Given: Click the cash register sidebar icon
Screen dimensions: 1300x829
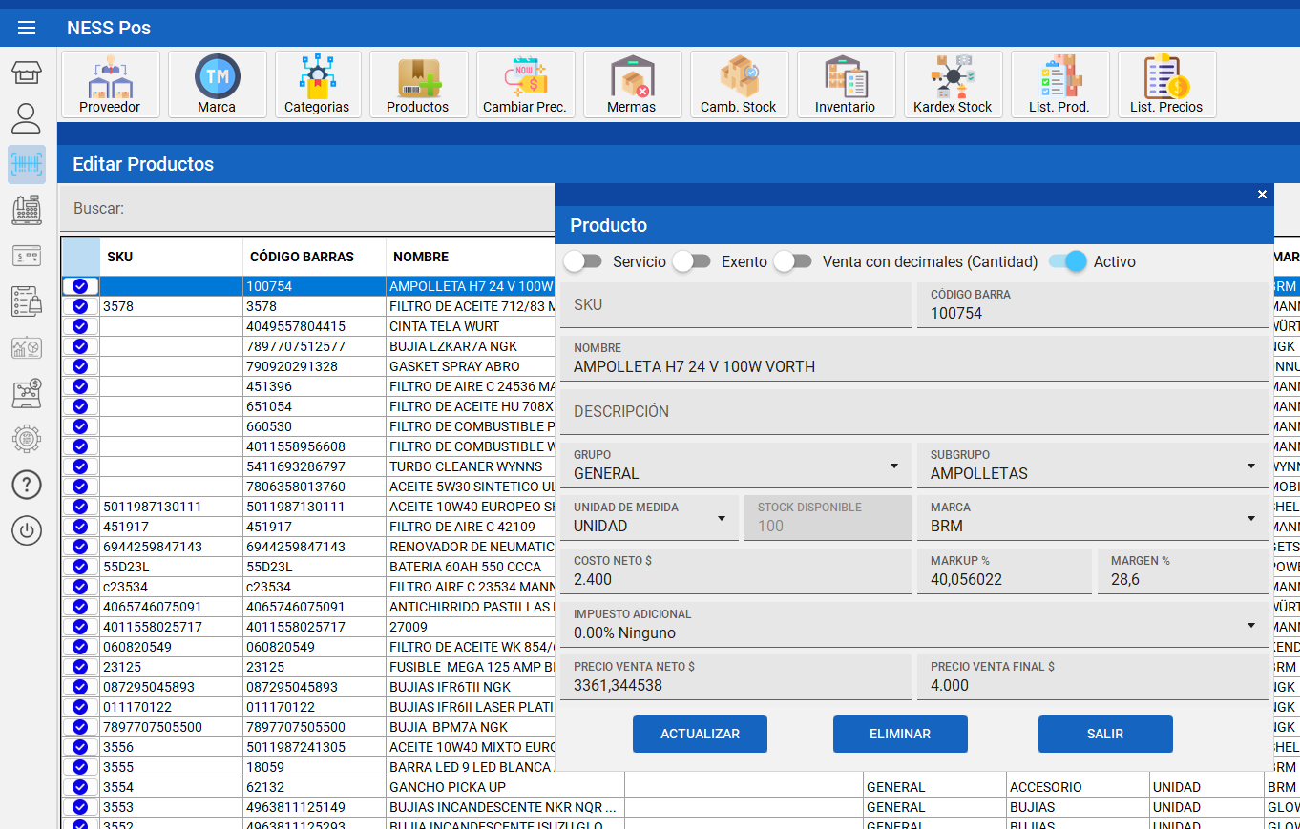Looking at the screenshot, I should tap(27, 210).
